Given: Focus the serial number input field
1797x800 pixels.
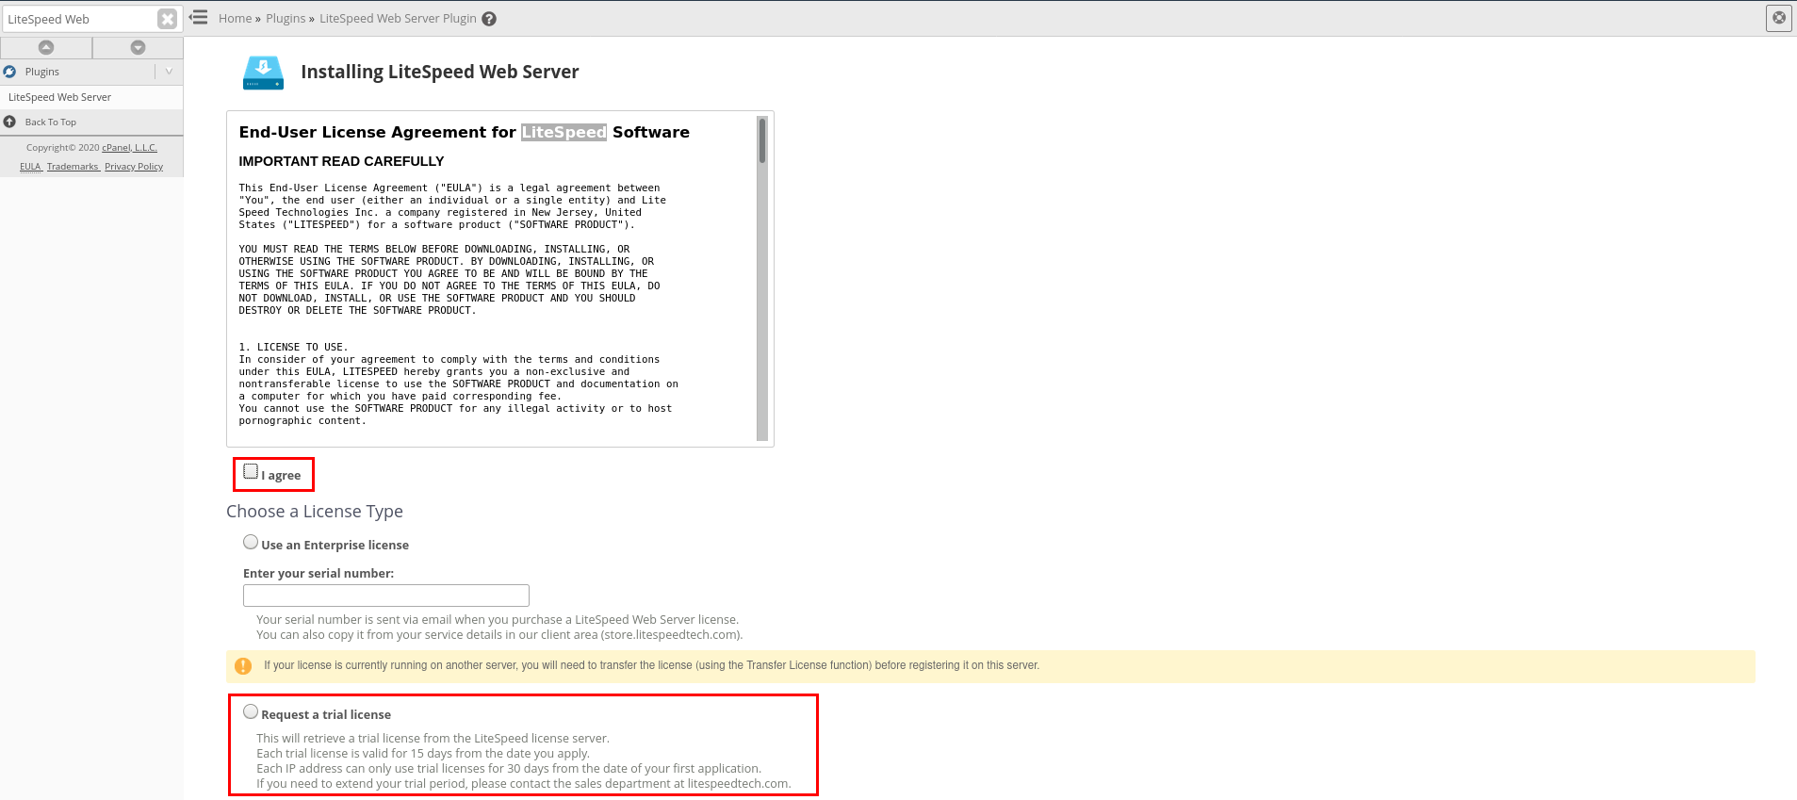Looking at the screenshot, I should (x=386, y=596).
